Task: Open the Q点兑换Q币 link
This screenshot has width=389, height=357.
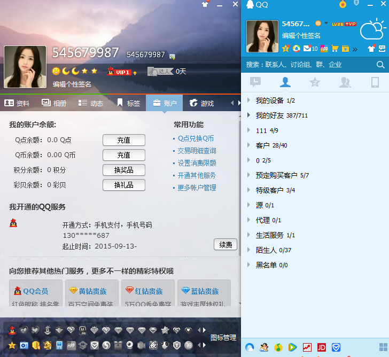Action: 196,138
